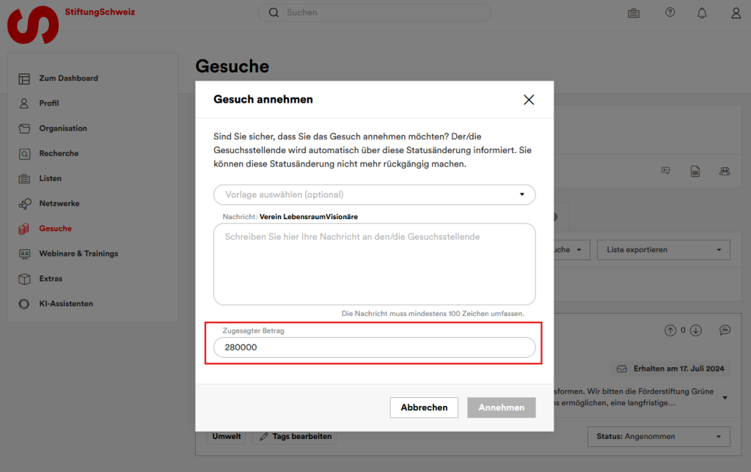Screen dimensions: 751x472
Task: Open the Status: Angenommen dropdown
Action: [x=658, y=437]
